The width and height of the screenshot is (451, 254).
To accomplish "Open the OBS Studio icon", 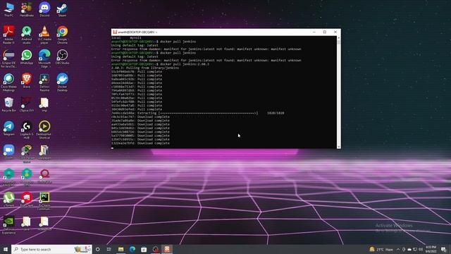I will coord(63,56).
